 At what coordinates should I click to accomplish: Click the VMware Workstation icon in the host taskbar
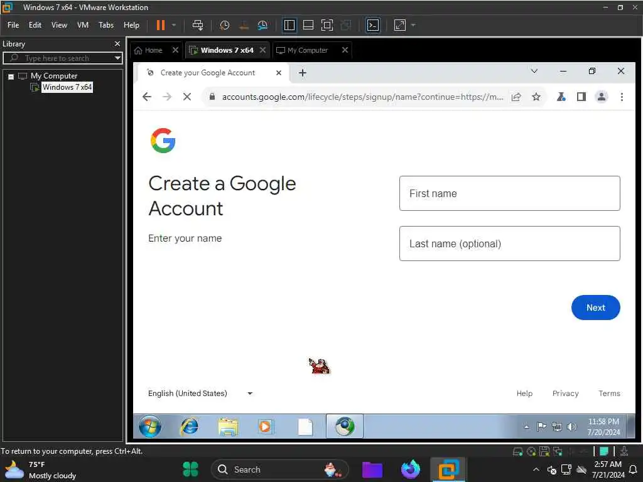tap(448, 469)
